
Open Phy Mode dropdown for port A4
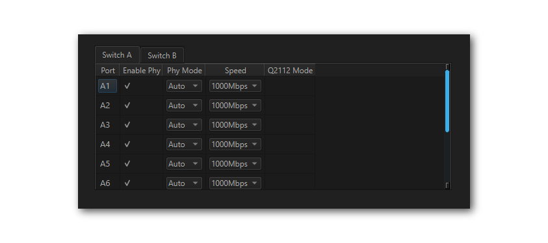pos(184,144)
